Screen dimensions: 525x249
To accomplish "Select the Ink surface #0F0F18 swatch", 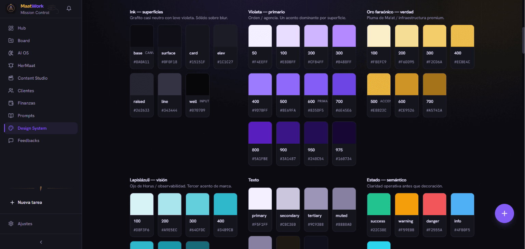I will coord(170,47).
